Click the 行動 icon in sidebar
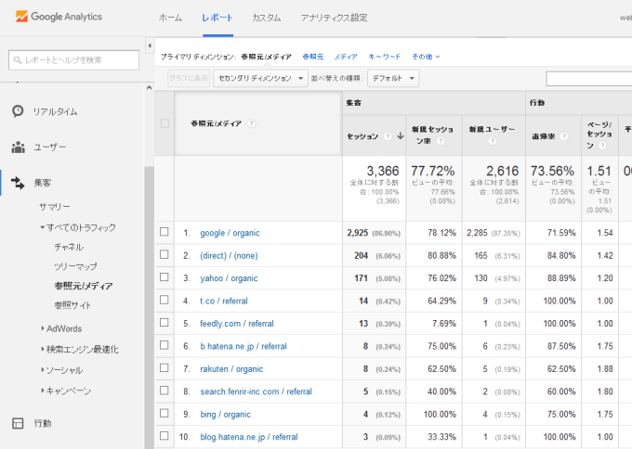This screenshot has height=449, width=632. 18,423
